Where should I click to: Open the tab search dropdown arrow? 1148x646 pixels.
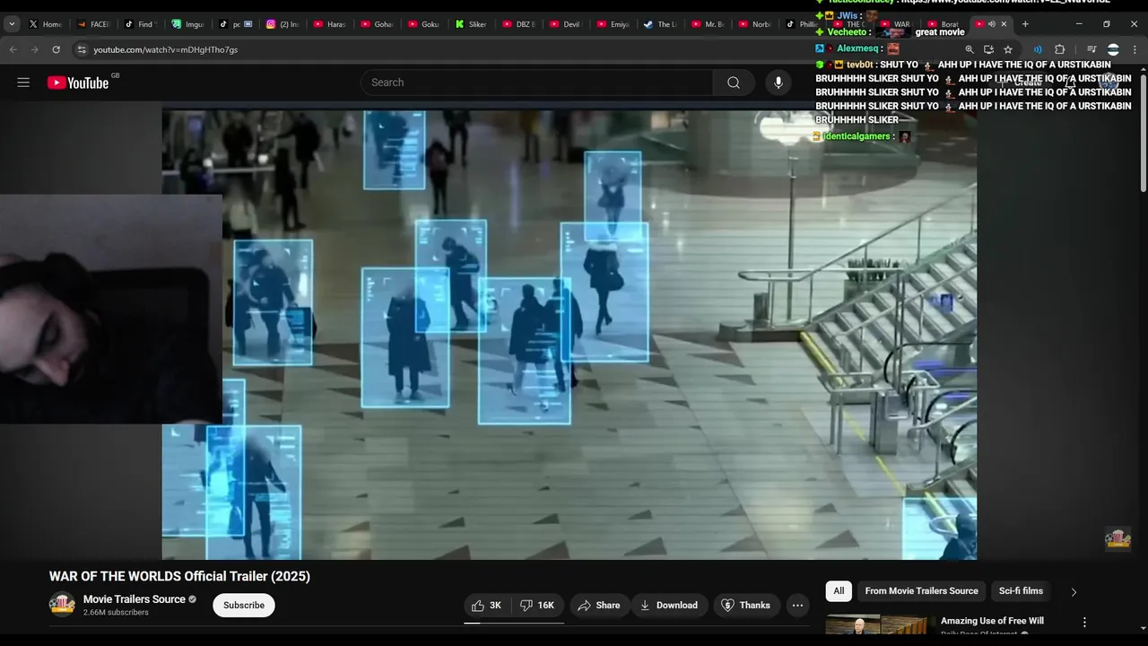point(12,24)
